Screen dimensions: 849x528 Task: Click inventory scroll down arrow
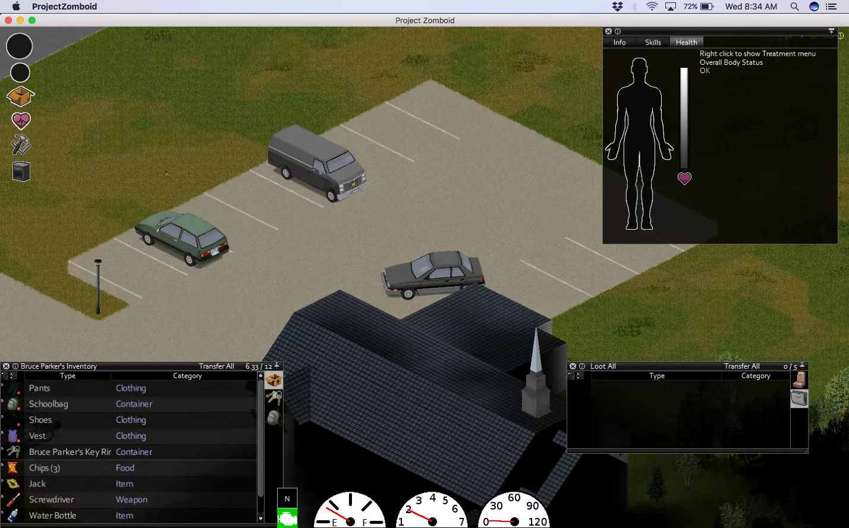click(260, 519)
